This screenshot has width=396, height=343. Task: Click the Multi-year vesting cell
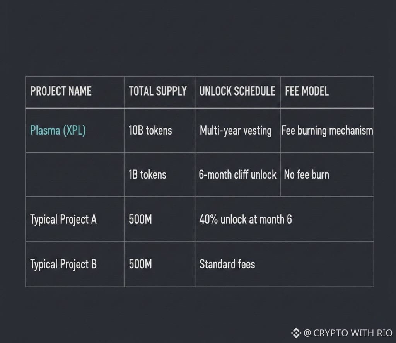pyautogui.click(x=236, y=130)
